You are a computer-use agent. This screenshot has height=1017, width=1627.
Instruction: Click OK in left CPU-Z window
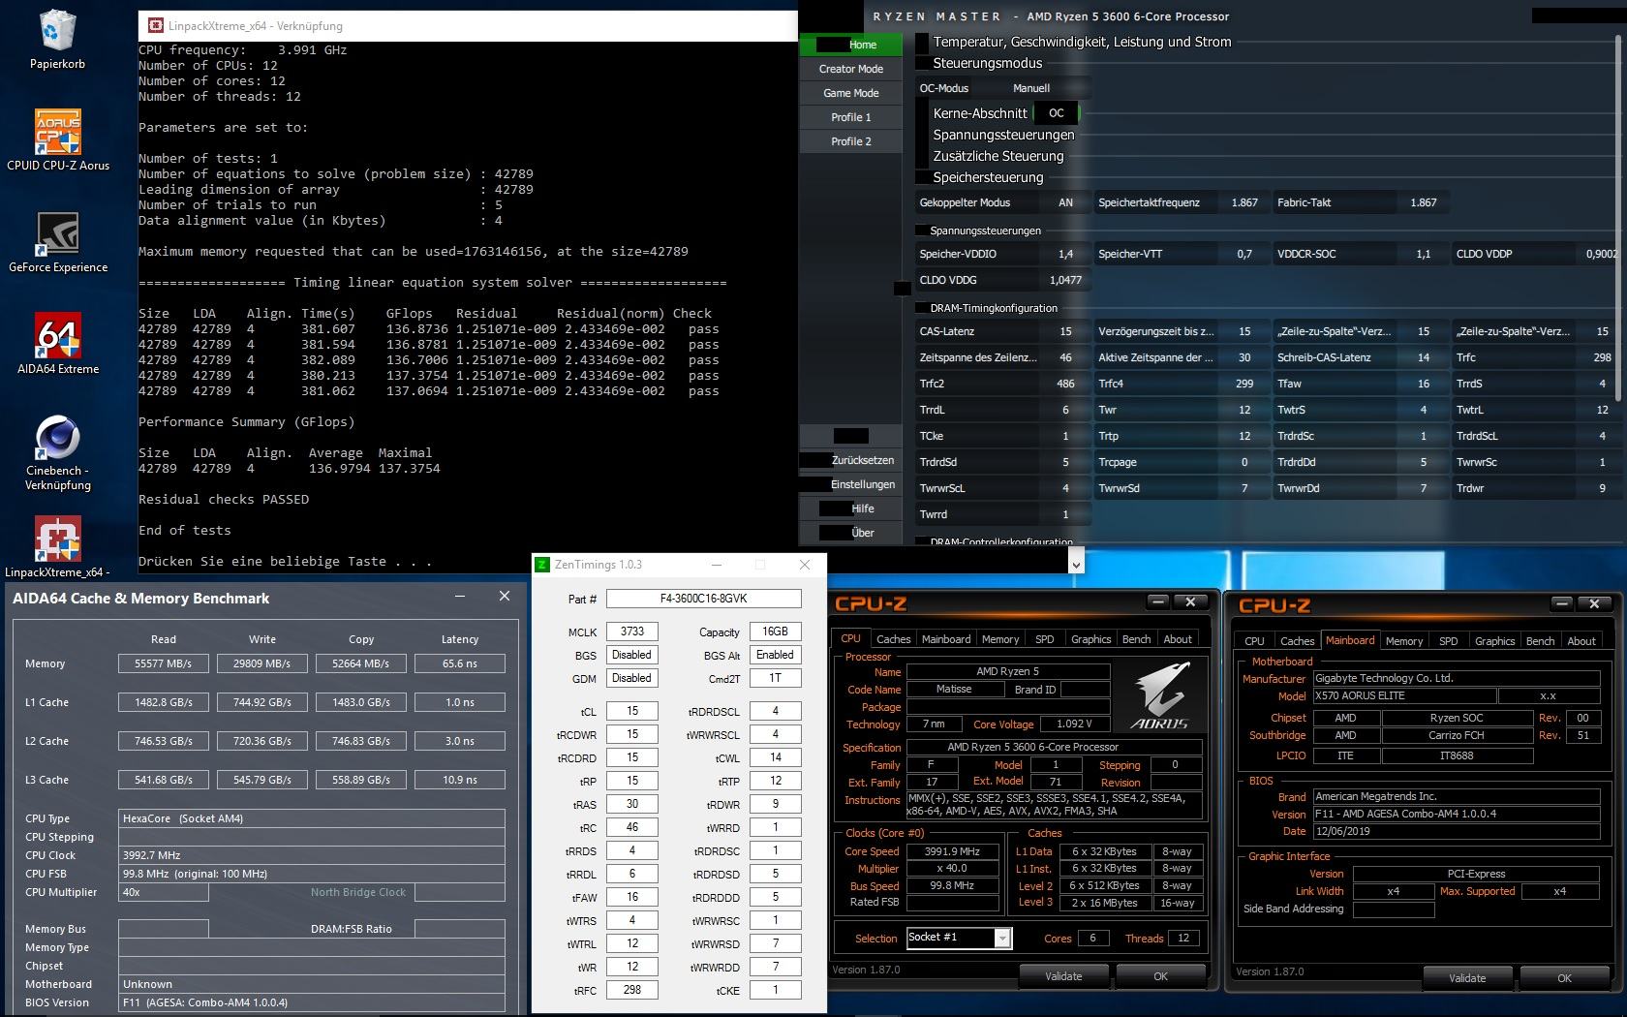[x=1160, y=976]
